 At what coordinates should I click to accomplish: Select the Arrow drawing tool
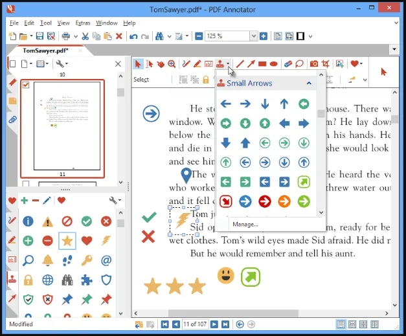click(x=251, y=63)
